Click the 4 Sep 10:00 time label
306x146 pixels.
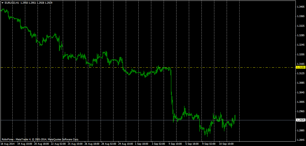175,144
